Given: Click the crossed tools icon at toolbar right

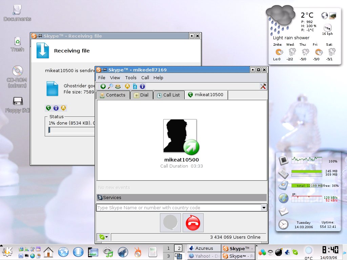Looking at the screenshot, I should pos(263,86).
